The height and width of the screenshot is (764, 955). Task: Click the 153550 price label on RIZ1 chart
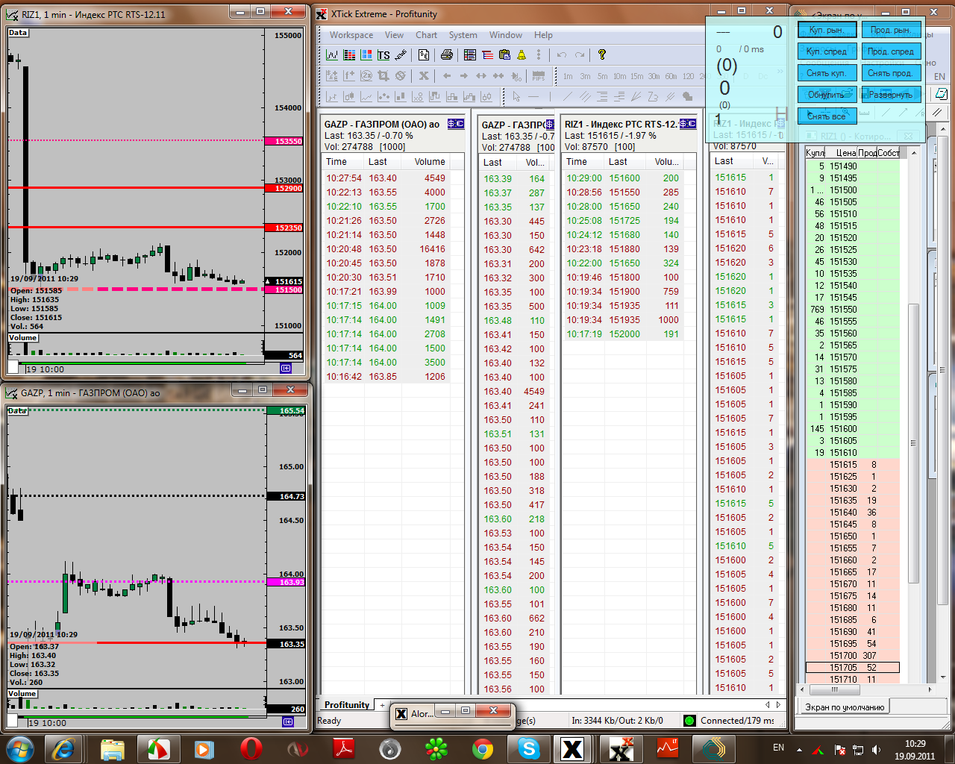(x=284, y=141)
